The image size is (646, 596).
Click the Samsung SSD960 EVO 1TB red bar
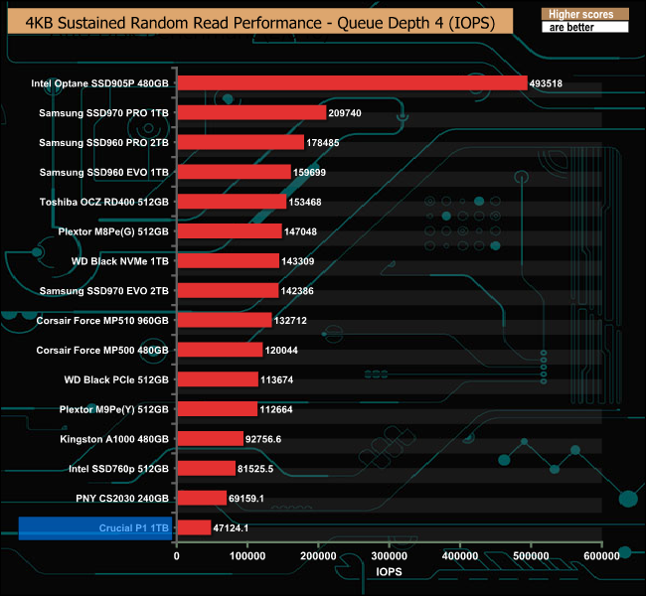(x=235, y=172)
